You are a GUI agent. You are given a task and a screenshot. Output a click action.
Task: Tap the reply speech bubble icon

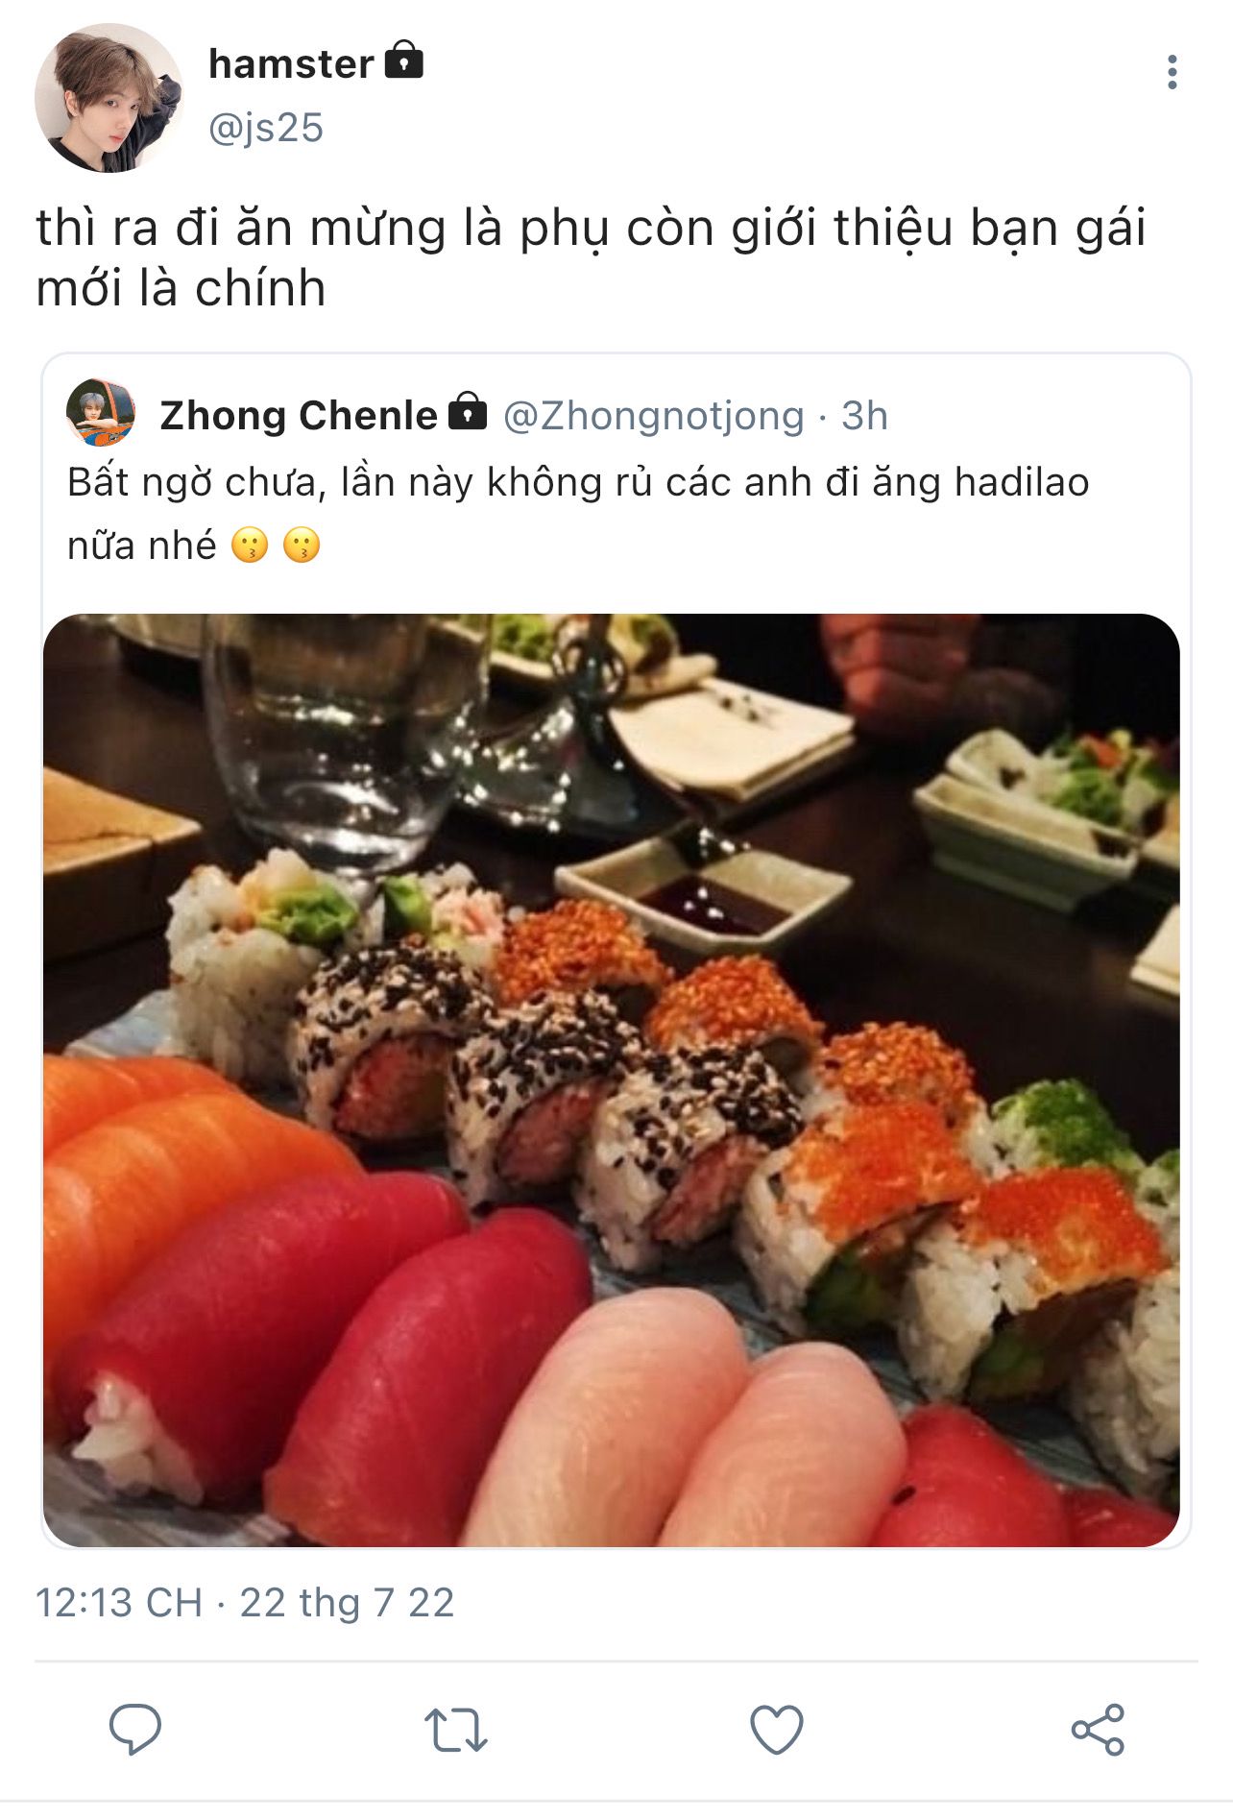point(135,1729)
